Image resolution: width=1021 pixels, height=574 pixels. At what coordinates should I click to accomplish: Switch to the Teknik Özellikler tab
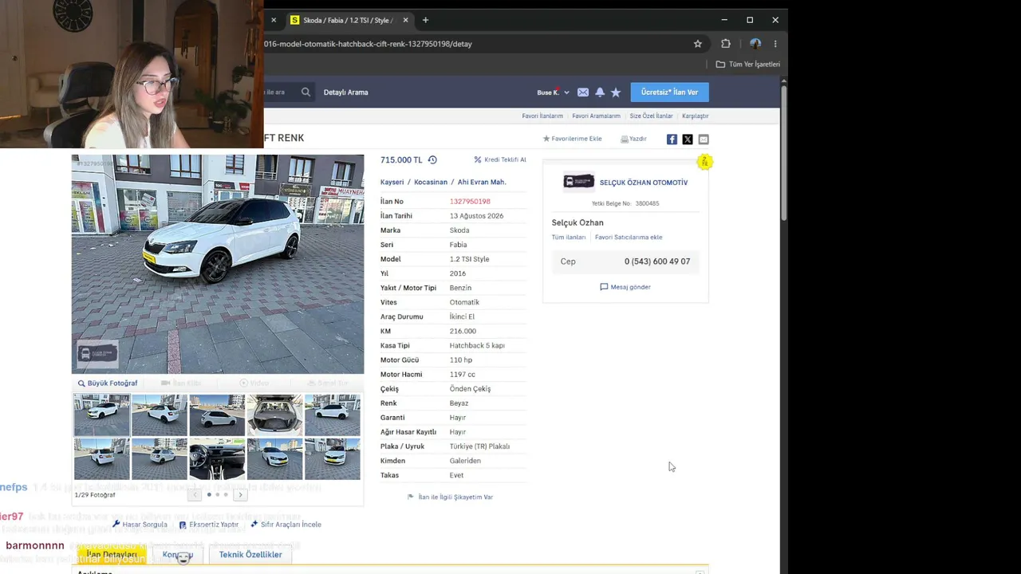(250, 555)
